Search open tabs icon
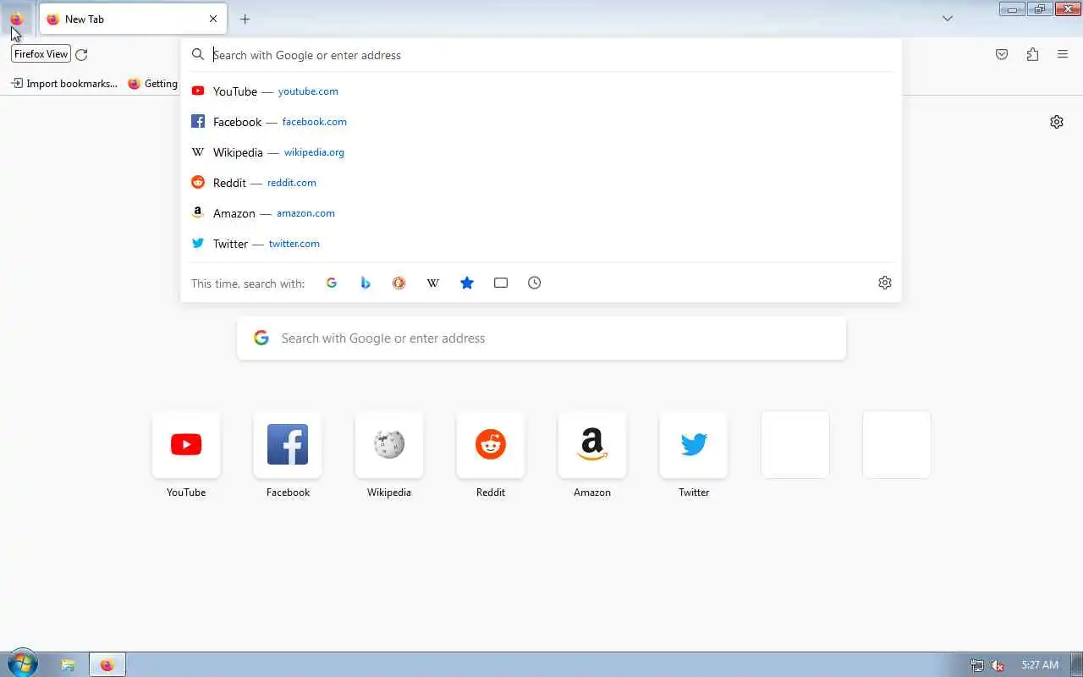The height and width of the screenshot is (677, 1083). (501, 283)
